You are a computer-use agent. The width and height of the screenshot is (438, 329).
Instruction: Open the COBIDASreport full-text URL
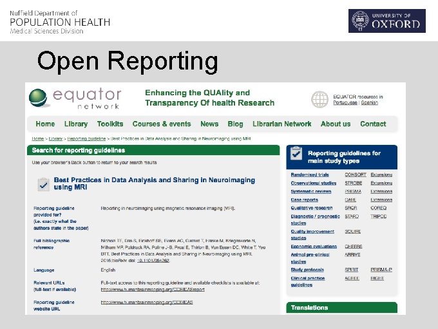tap(153, 290)
